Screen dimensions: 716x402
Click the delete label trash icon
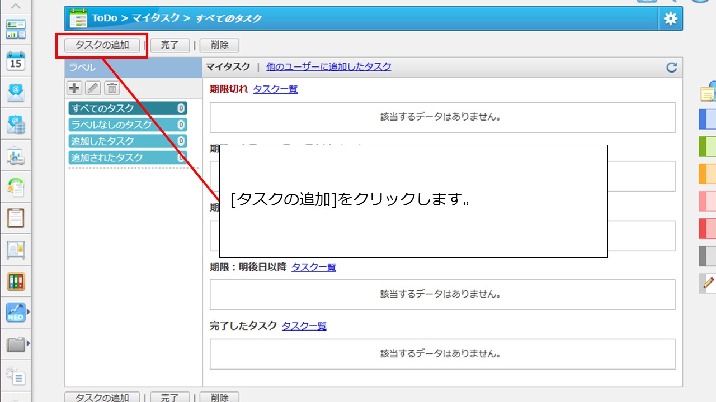[112, 88]
